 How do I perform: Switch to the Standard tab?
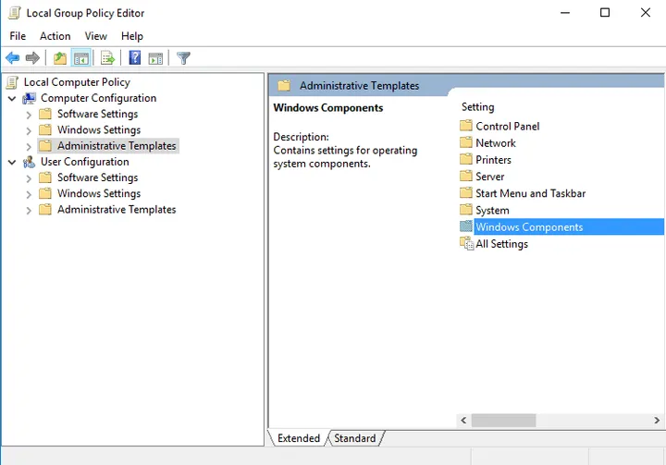(x=354, y=438)
